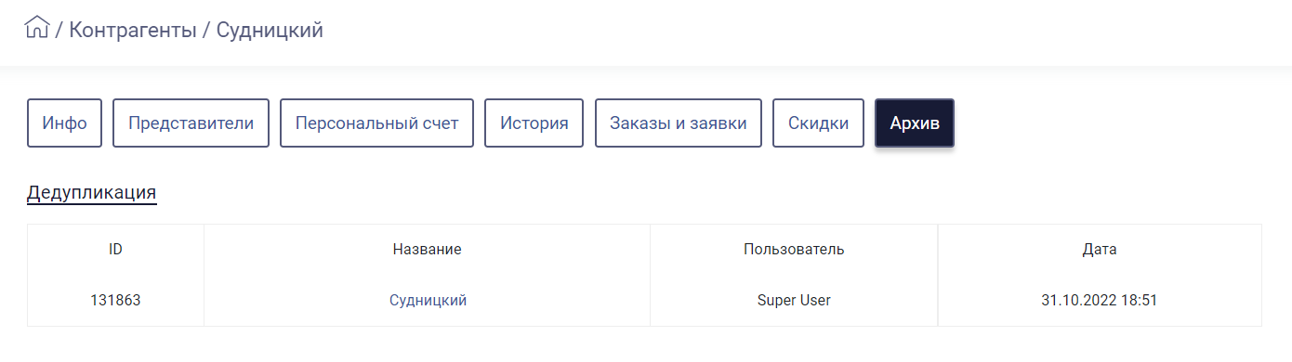Image resolution: width=1292 pixels, height=362 pixels.
Task: Click the date cell 31.10.2022 18:51
Action: click(x=1100, y=301)
